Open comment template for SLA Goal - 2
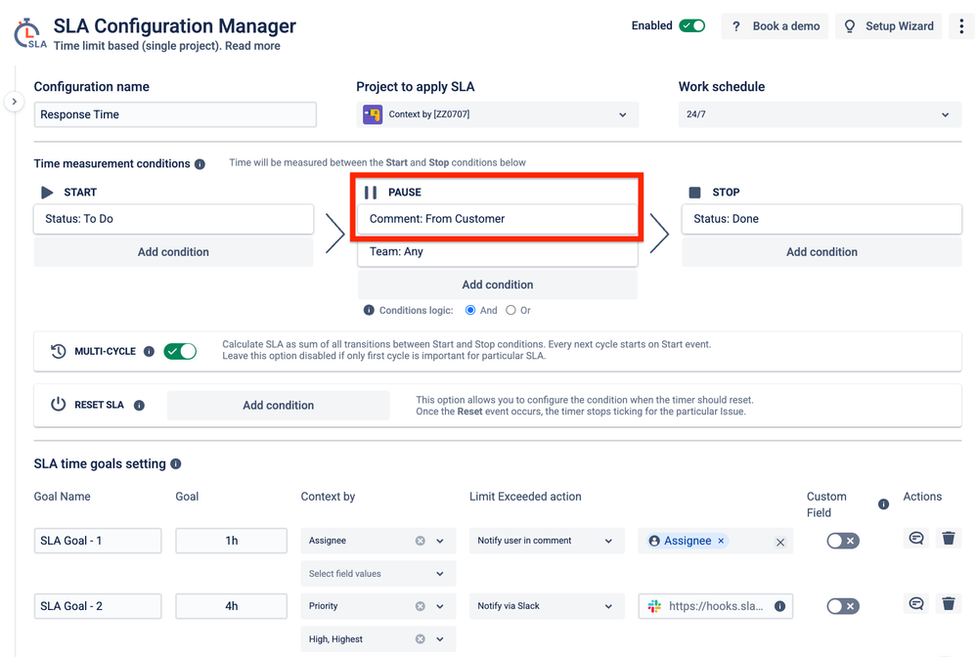Screen dimensions: 977x657 [x=916, y=603]
